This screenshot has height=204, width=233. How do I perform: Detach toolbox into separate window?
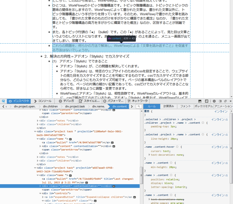[226, 101]
